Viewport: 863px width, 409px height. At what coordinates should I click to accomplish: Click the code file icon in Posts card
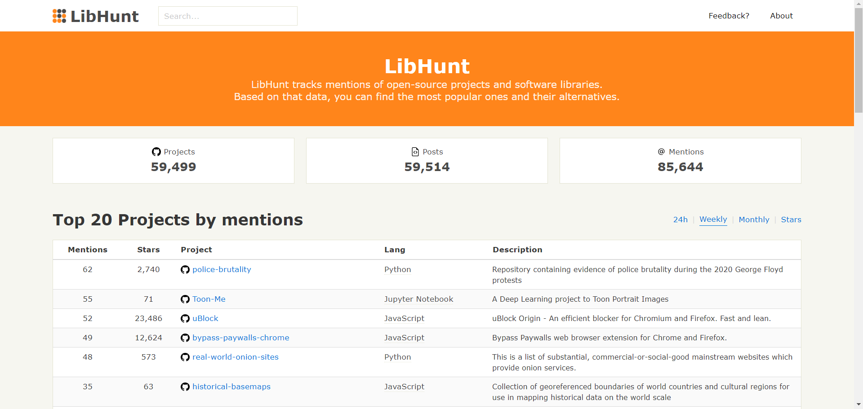coord(415,152)
